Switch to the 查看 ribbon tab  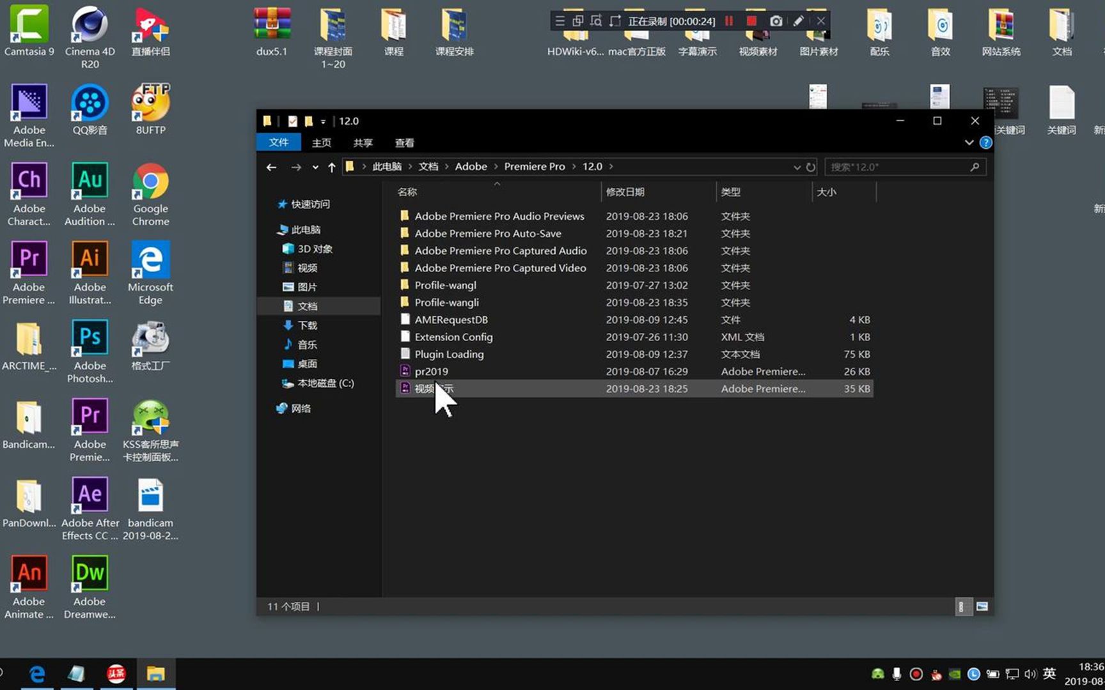point(404,142)
